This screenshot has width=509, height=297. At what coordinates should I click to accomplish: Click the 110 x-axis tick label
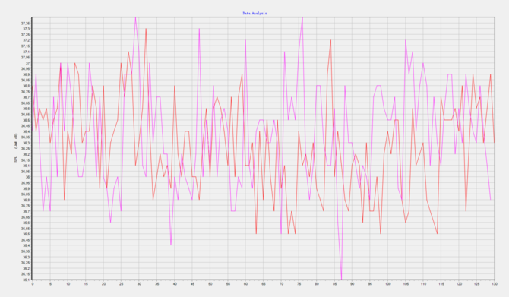[x=423, y=283]
